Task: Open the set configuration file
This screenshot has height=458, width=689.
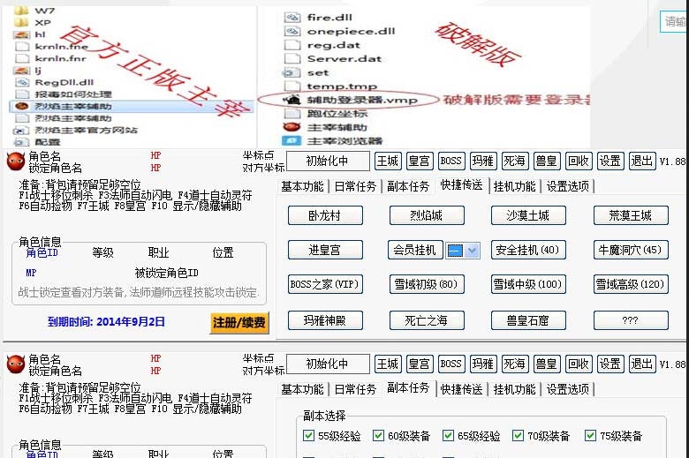Action: (x=306, y=72)
